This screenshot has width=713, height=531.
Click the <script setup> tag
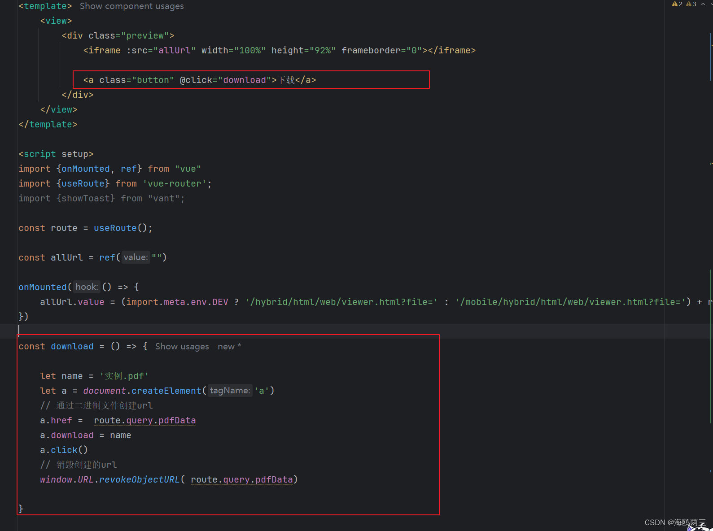56,154
